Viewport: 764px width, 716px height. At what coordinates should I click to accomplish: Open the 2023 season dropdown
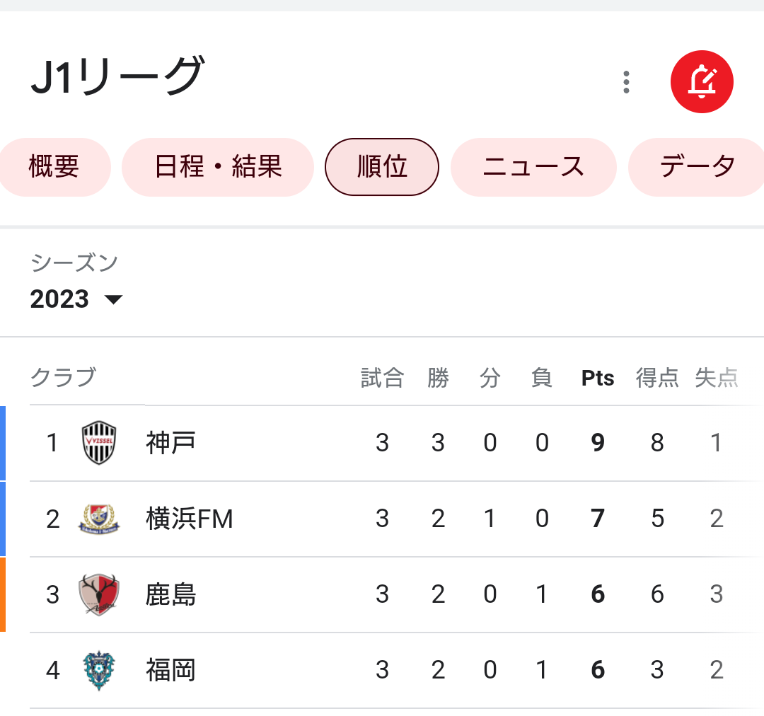76,299
